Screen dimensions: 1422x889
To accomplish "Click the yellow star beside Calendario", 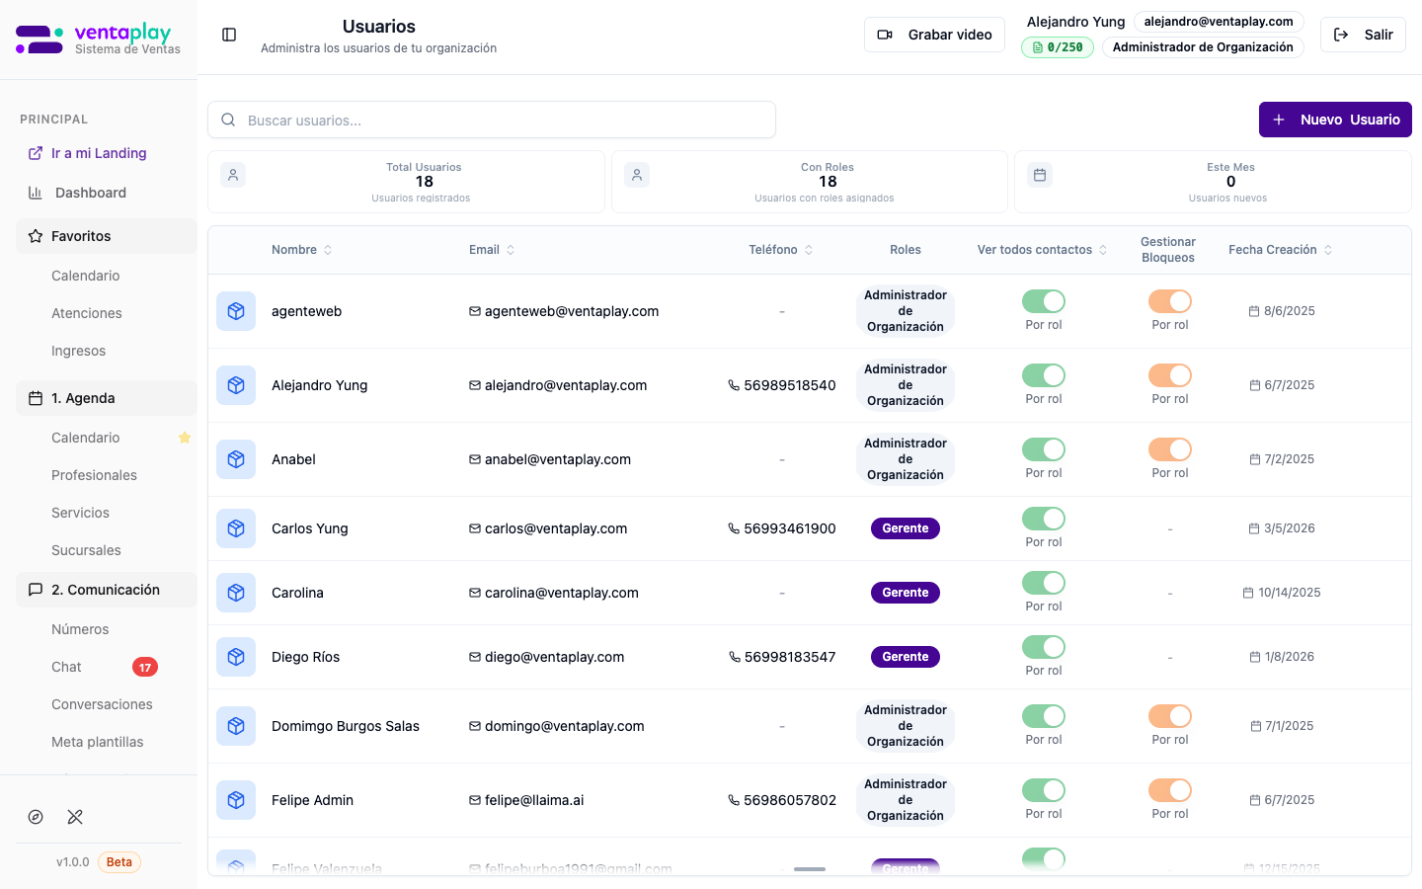I will [x=185, y=438].
